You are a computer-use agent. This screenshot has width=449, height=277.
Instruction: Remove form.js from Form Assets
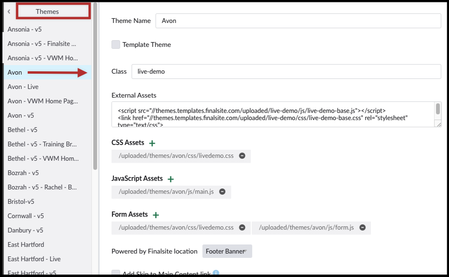coord(362,227)
